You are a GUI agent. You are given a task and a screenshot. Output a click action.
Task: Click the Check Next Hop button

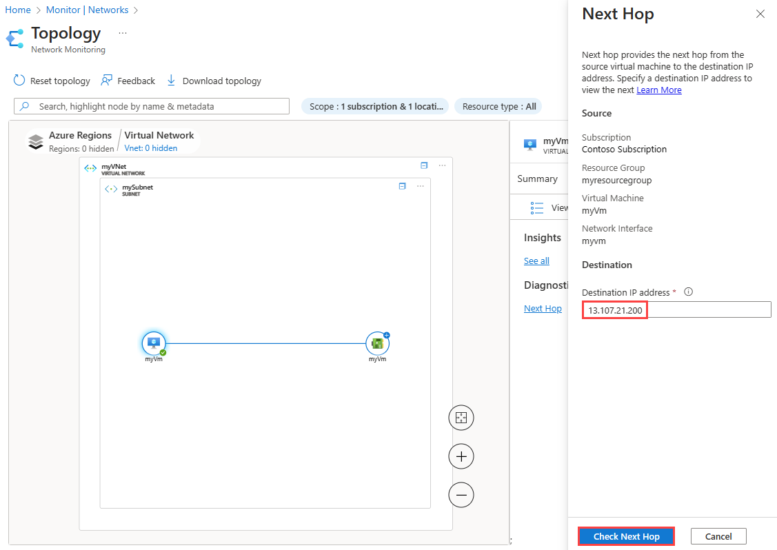(x=626, y=536)
